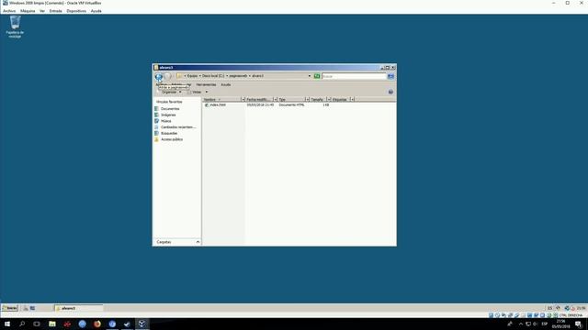Select the 'index.html' file name
Image resolution: width=588 pixels, height=330 pixels.
pyautogui.click(x=218, y=105)
